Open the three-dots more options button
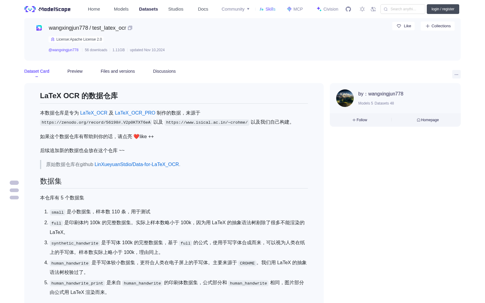The width and height of the screenshot is (485, 303). [x=456, y=74]
